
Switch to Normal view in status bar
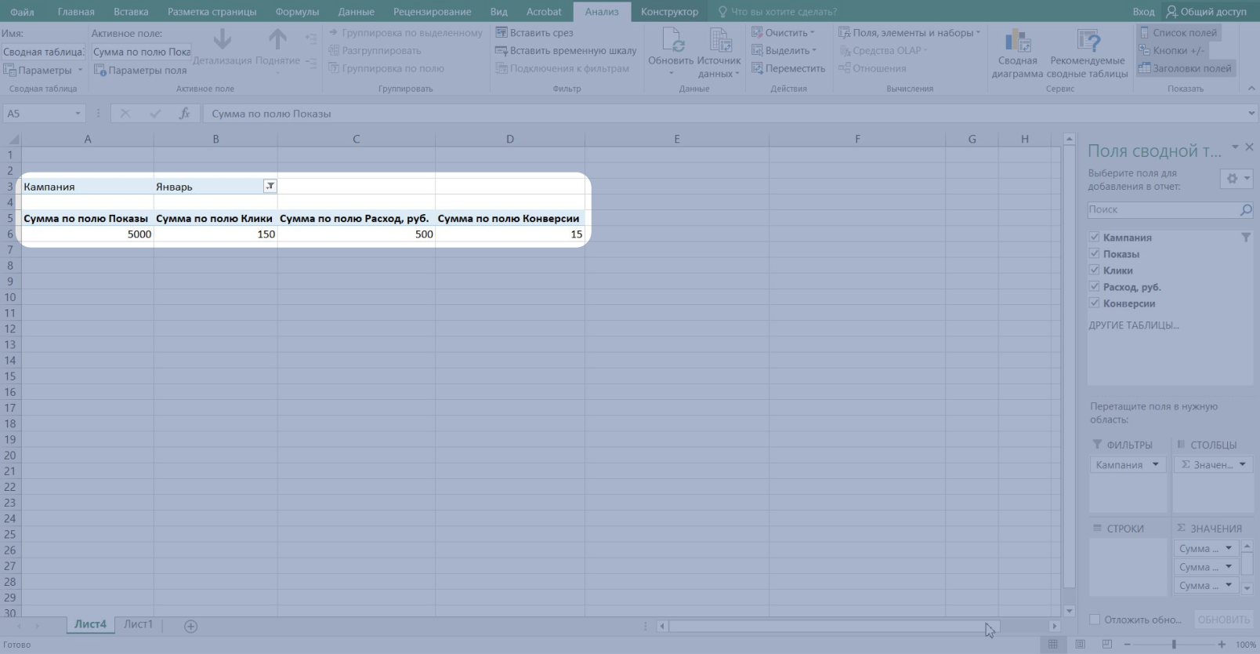tap(1053, 645)
